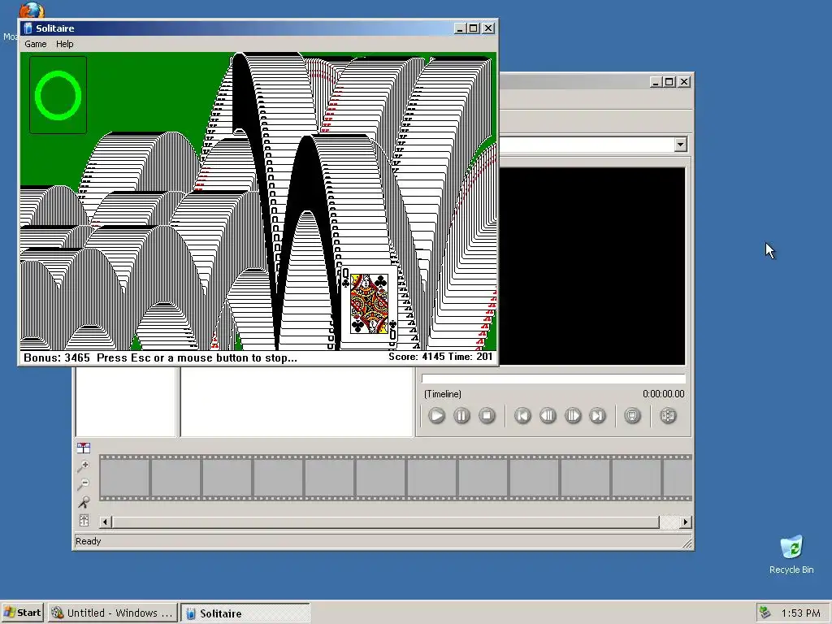832x624 pixels.
Task: Maximize the Movie Maker window
Action: pyautogui.click(x=669, y=82)
